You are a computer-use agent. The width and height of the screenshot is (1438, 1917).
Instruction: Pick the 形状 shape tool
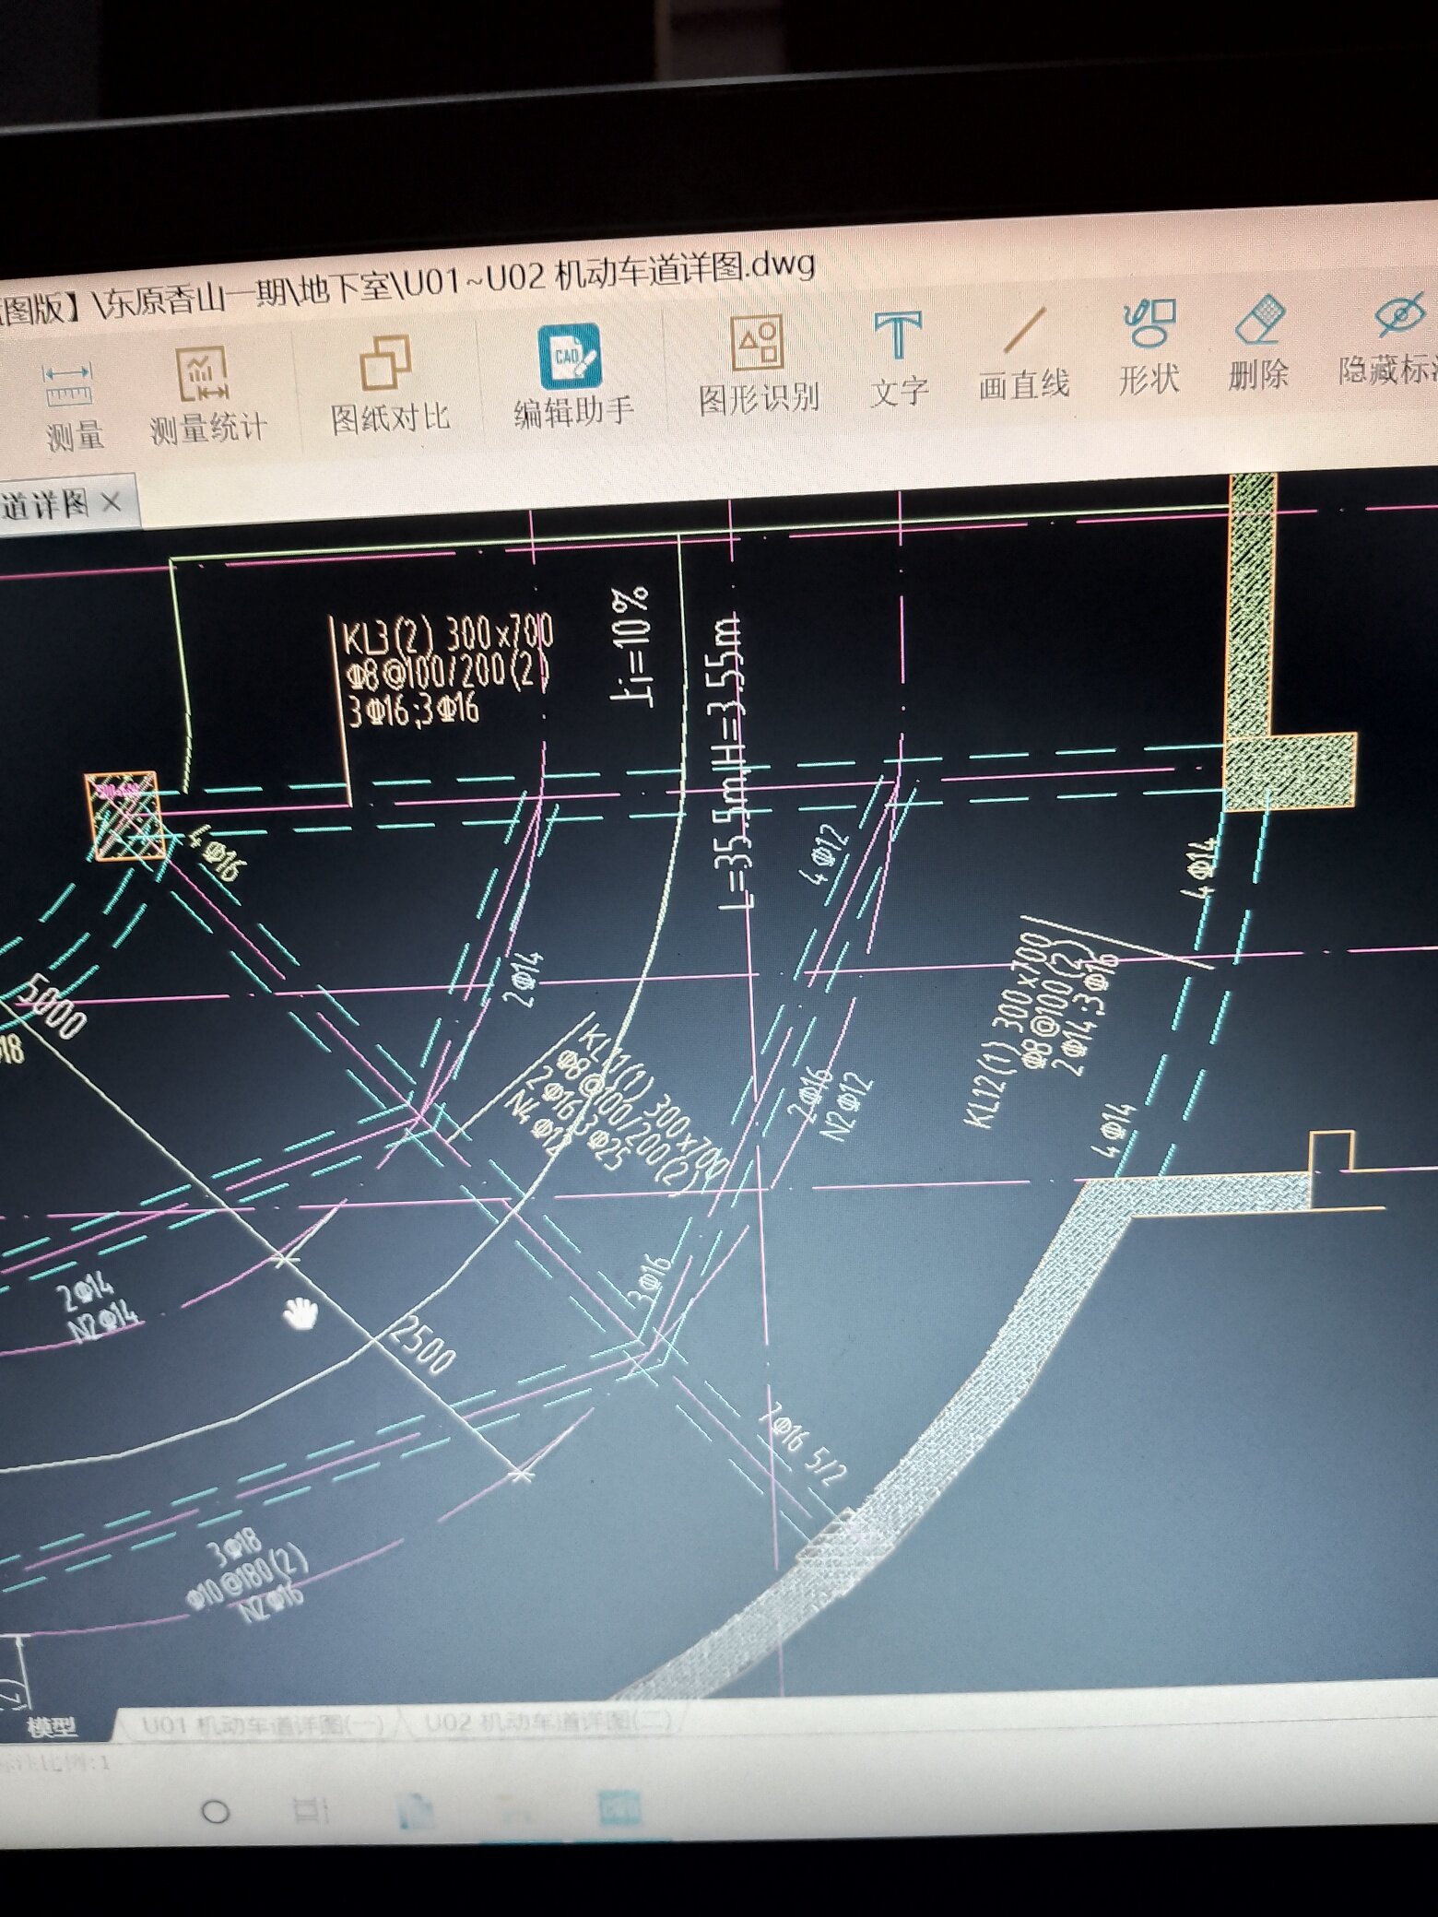coord(1149,346)
